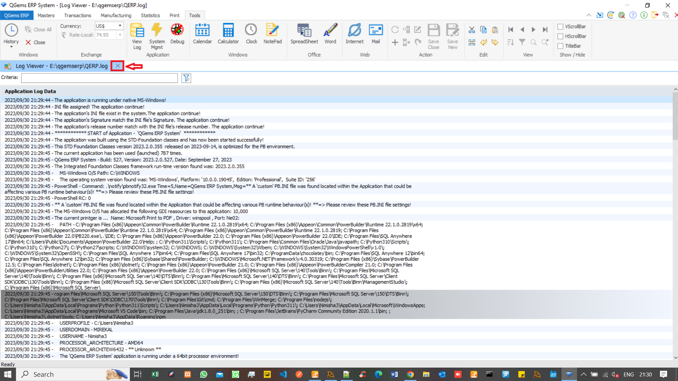Open the History dropdown arrow
Image resolution: width=678 pixels, height=381 pixels.
click(11, 47)
